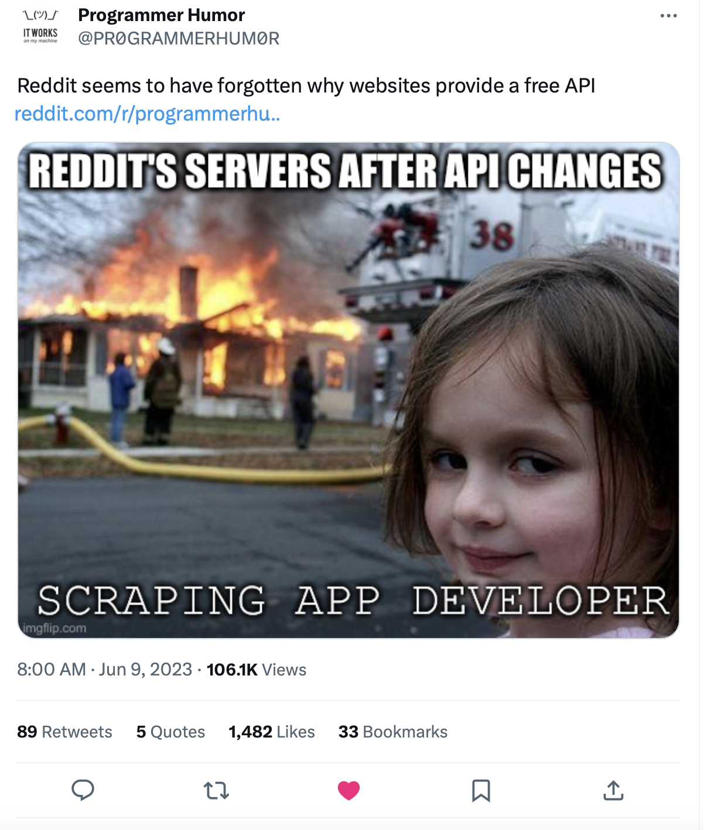The image size is (704, 830).
Task: Click the tweet text about free API
Action: point(306,85)
